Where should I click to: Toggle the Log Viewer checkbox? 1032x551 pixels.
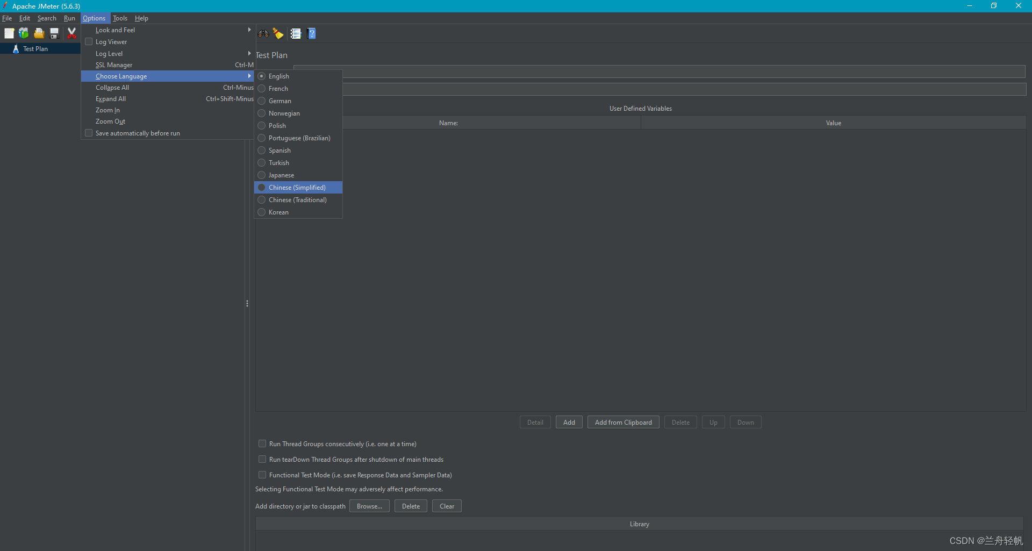tap(89, 42)
